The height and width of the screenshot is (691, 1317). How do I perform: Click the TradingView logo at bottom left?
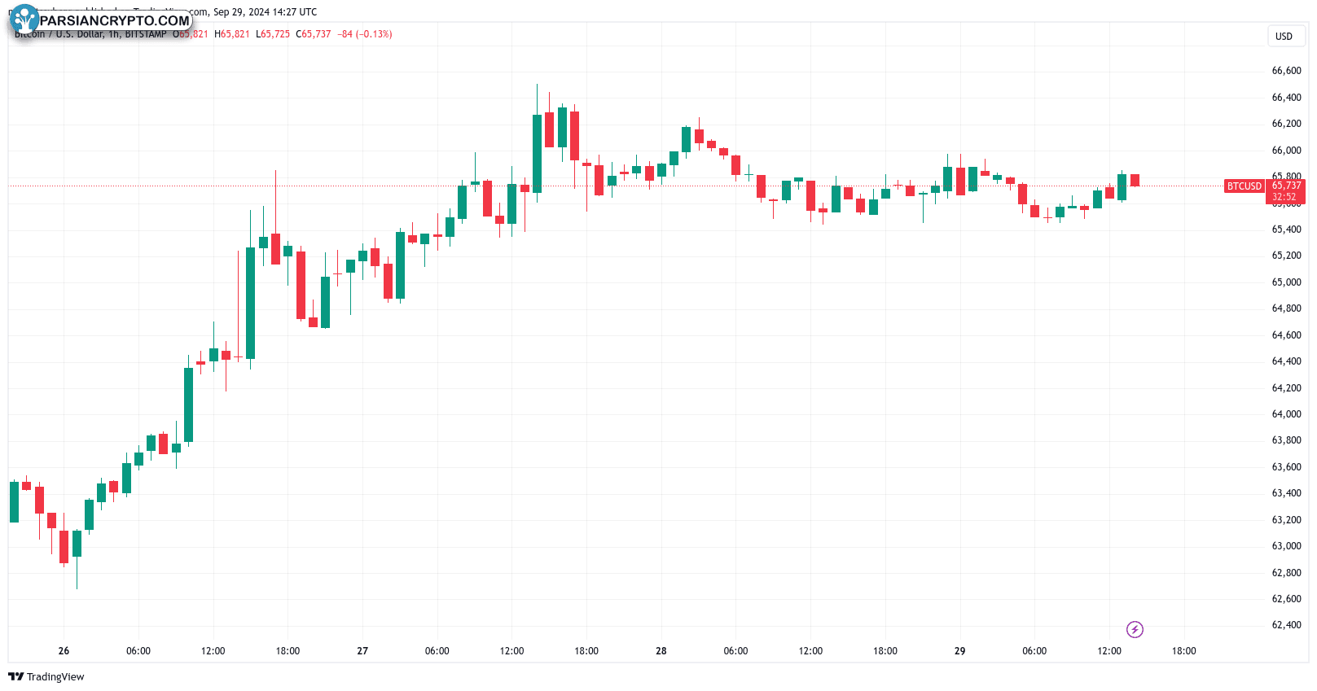coord(46,676)
